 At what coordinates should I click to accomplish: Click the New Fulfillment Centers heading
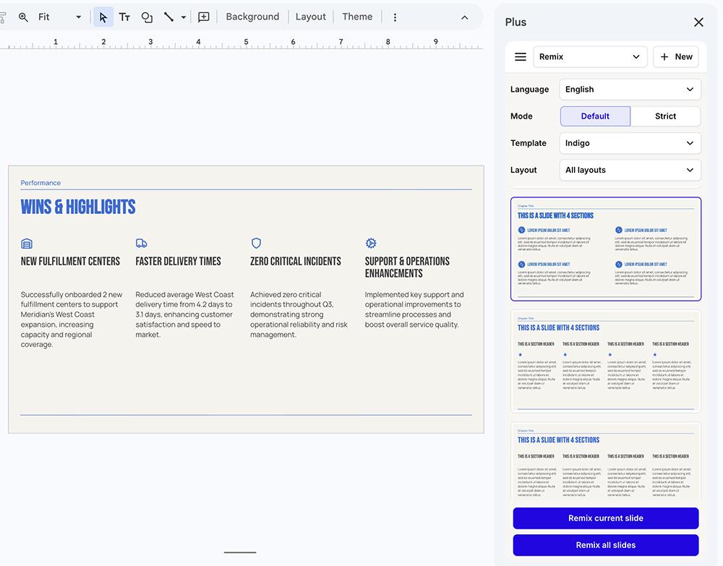pyautogui.click(x=70, y=262)
